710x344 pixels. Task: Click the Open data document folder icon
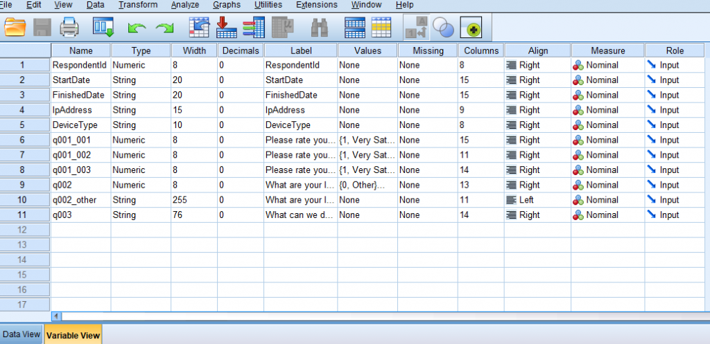(x=15, y=28)
